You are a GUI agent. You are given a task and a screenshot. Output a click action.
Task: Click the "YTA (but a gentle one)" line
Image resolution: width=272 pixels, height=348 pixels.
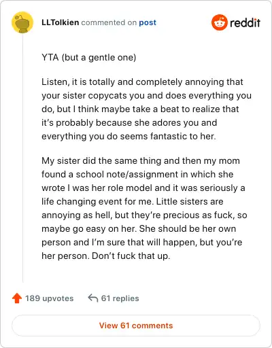[89, 58]
